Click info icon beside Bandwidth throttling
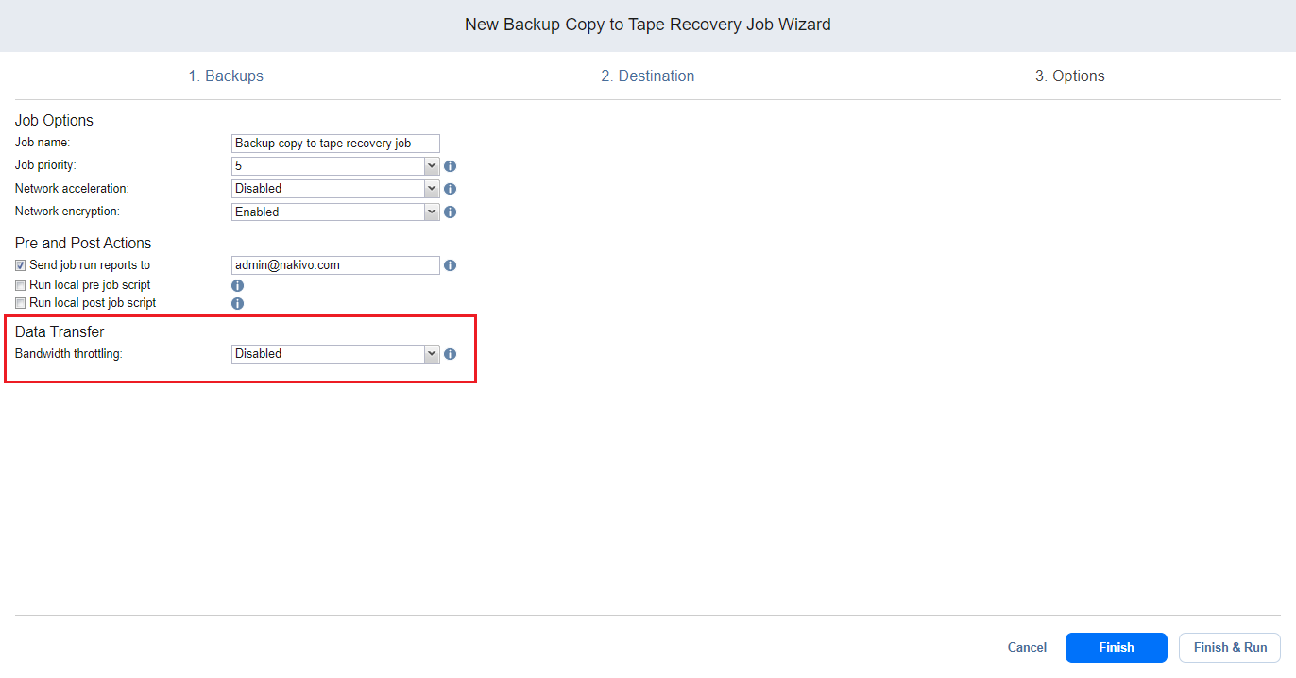This screenshot has width=1296, height=678. click(x=451, y=354)
